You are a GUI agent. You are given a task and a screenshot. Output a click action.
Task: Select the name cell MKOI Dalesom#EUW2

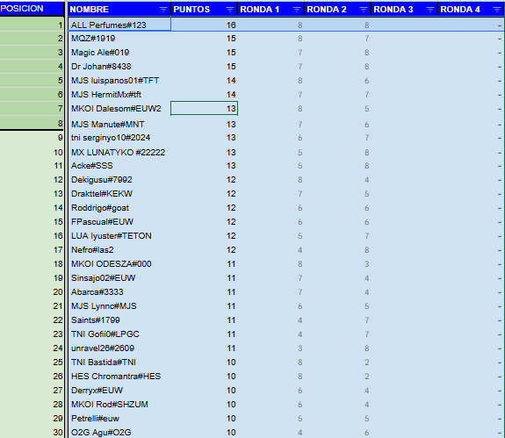[119, 109]
